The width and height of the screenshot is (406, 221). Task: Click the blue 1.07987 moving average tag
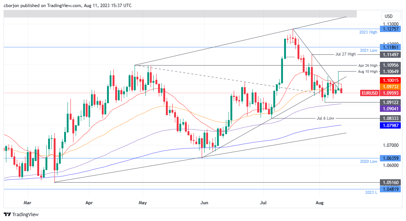pos(390,126)
